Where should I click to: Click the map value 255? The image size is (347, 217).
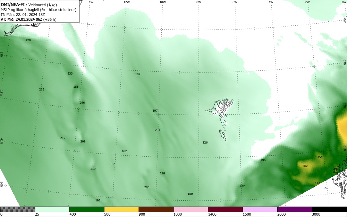click(x=76, y=87)
